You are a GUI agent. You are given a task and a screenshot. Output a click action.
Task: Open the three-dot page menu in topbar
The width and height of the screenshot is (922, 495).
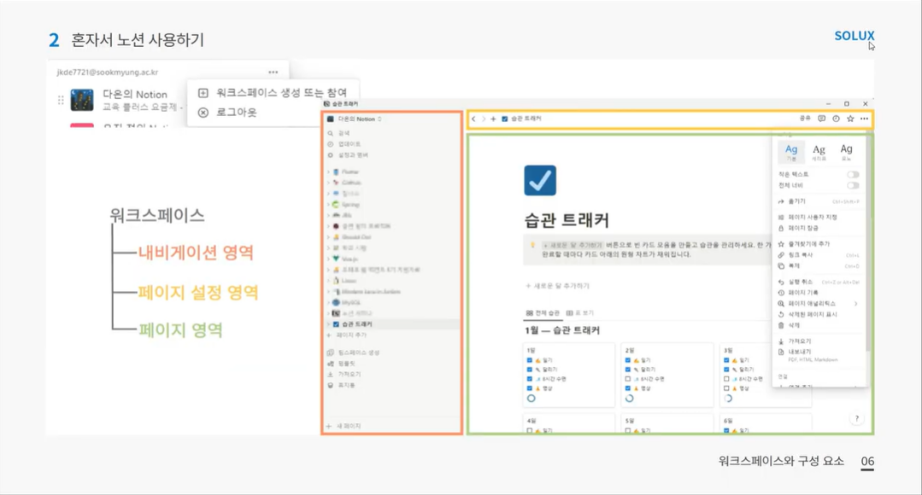(x=864, y=119)
